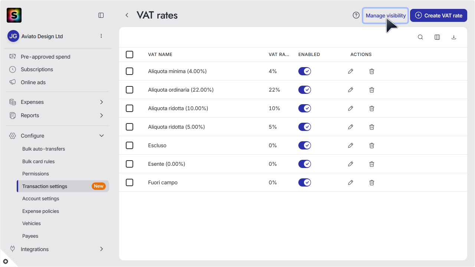Click the download export icon
The image size is (475, 267).
(453, 37)
